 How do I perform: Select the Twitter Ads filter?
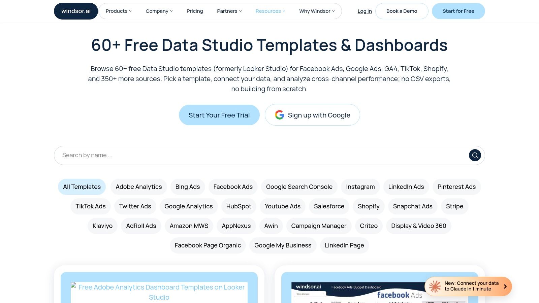135,206
